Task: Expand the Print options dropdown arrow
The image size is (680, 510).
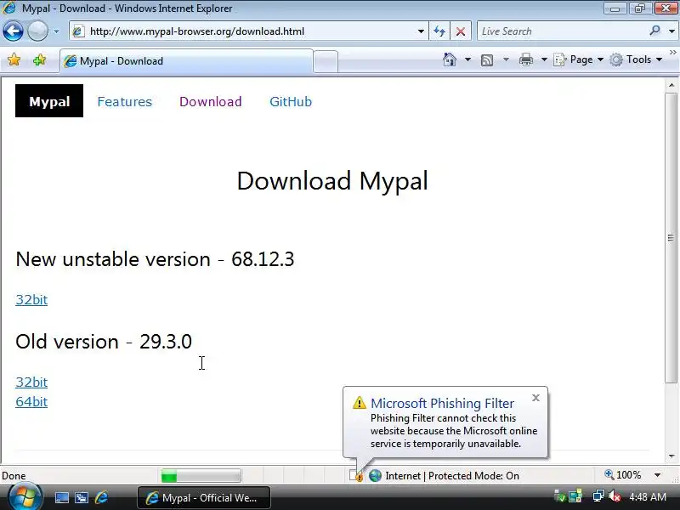Action: 544,59
